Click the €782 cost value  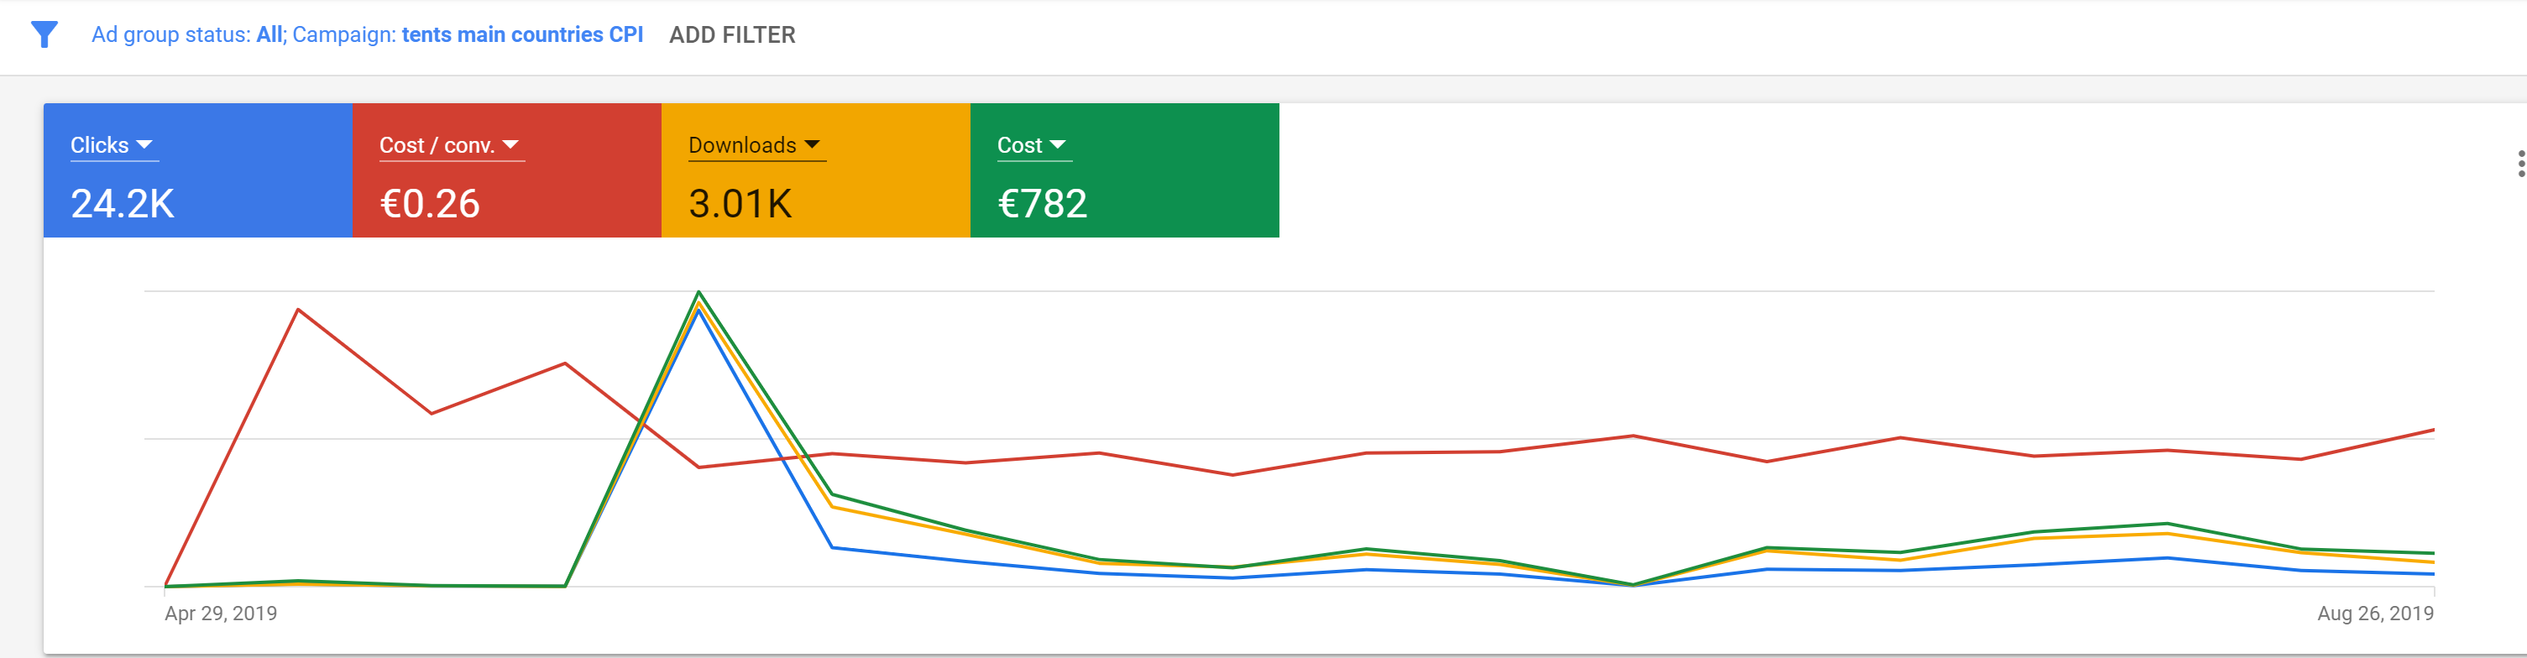click(1042, 204)
